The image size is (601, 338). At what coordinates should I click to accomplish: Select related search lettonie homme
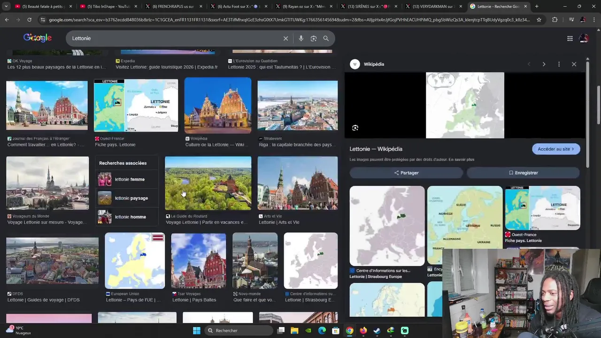point(127,217)
